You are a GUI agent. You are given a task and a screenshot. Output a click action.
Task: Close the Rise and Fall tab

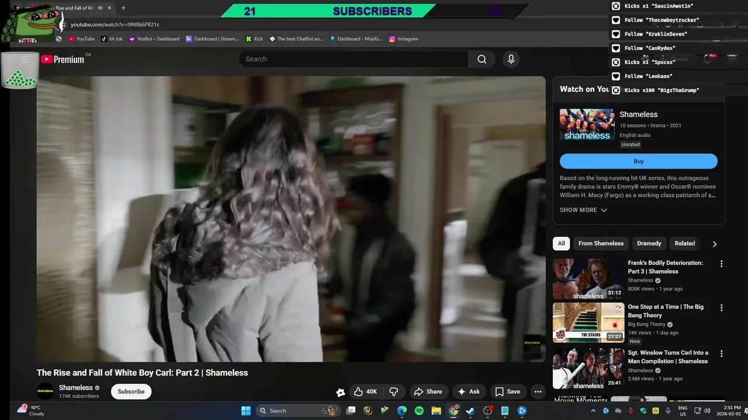(109, 8)
